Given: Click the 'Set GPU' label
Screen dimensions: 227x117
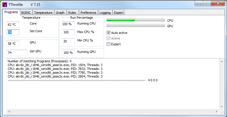Looking at the screenshot, I should (x=36, y=51).
